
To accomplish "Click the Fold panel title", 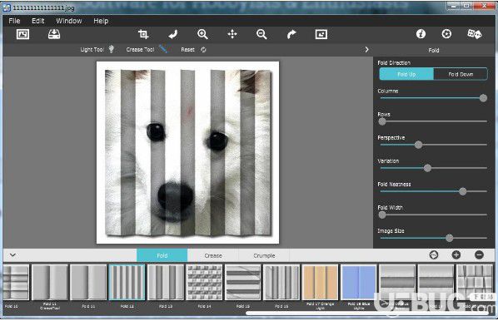I will (434, 50).
